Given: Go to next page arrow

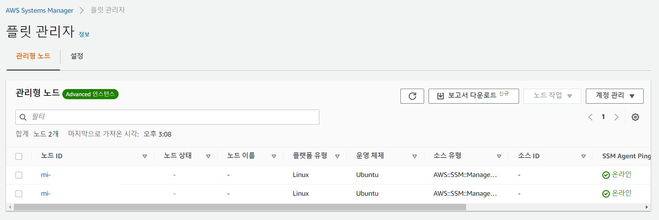Looking at the screenshot, I should [x=616, y=117].
